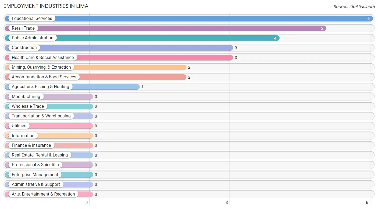Select the Retail Trade label
This screenshot has height=209, width=378.
23,28
